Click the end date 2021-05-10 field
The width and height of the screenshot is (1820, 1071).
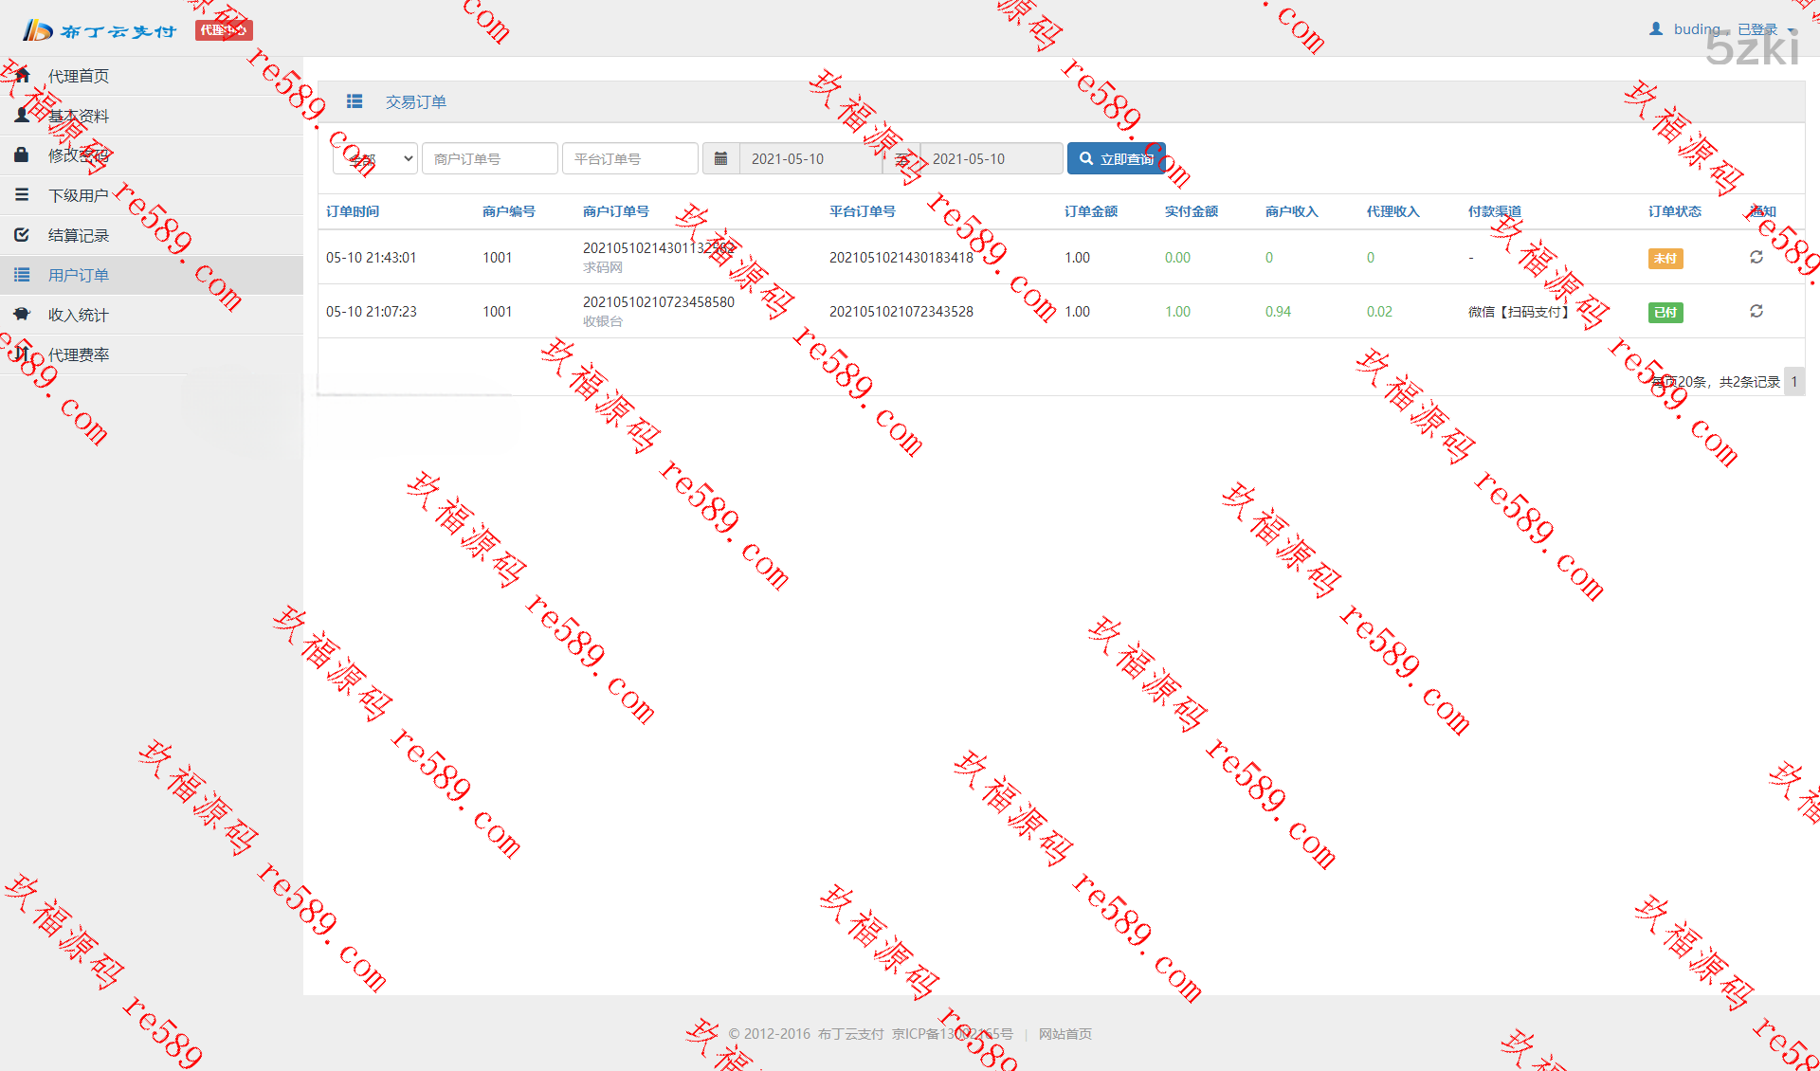coord(991,158)
